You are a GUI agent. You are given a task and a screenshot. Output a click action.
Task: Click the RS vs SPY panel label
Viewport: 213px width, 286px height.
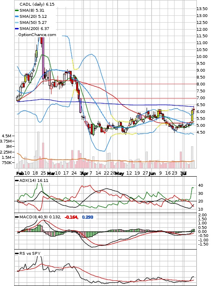pyautogui.click(x=30, y=253)
